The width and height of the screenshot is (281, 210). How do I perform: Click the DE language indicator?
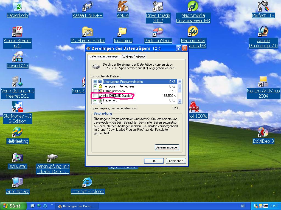[243, 206]
